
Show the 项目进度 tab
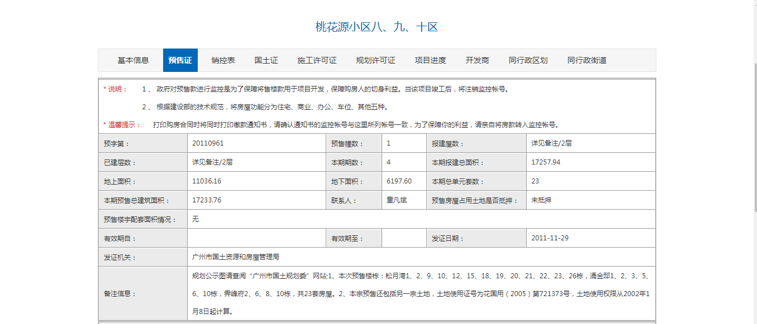pos(431,60)
